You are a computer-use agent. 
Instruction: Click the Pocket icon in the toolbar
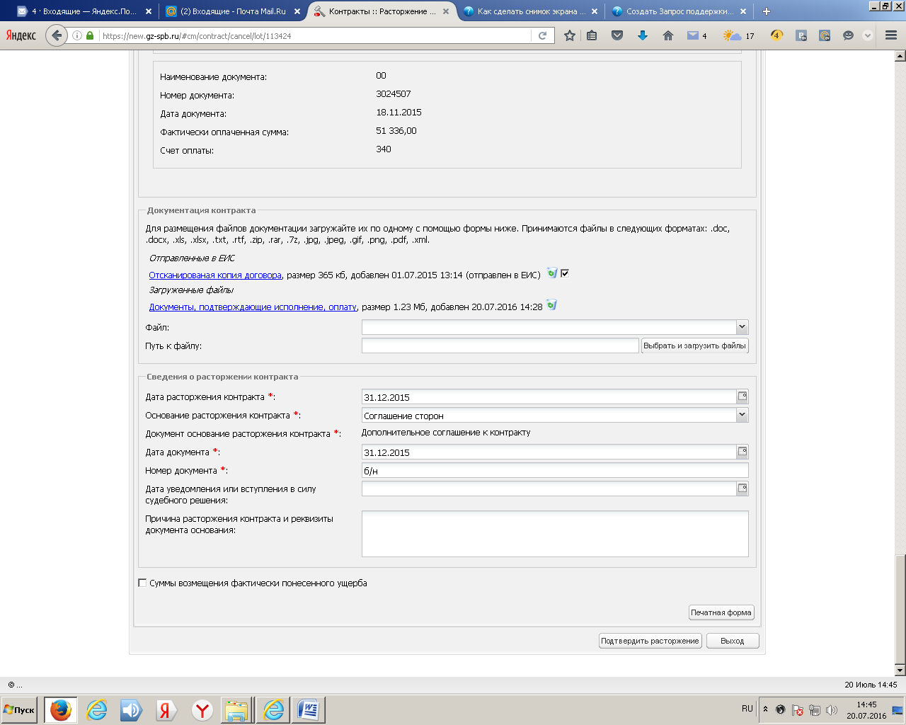(617, 35)
